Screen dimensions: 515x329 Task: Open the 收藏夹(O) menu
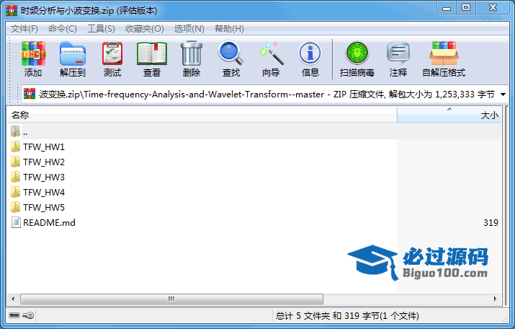pos(145,29)
